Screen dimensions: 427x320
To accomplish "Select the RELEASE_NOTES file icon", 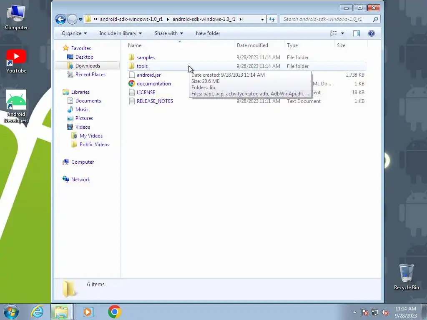I will (132, 101).
